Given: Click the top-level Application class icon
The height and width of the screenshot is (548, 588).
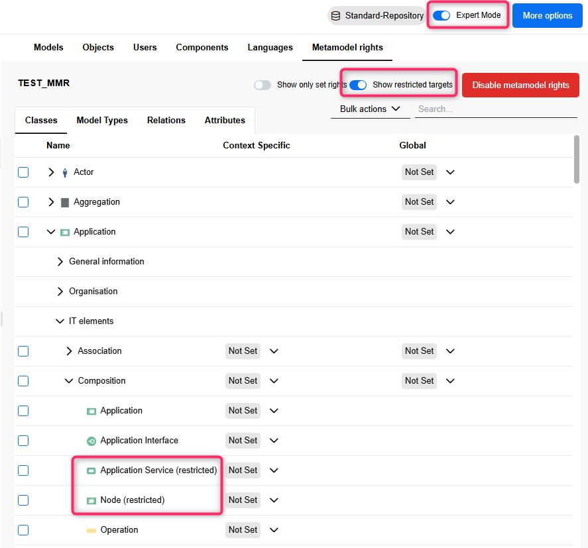Looking at the screenshot, I should [65, 232].
